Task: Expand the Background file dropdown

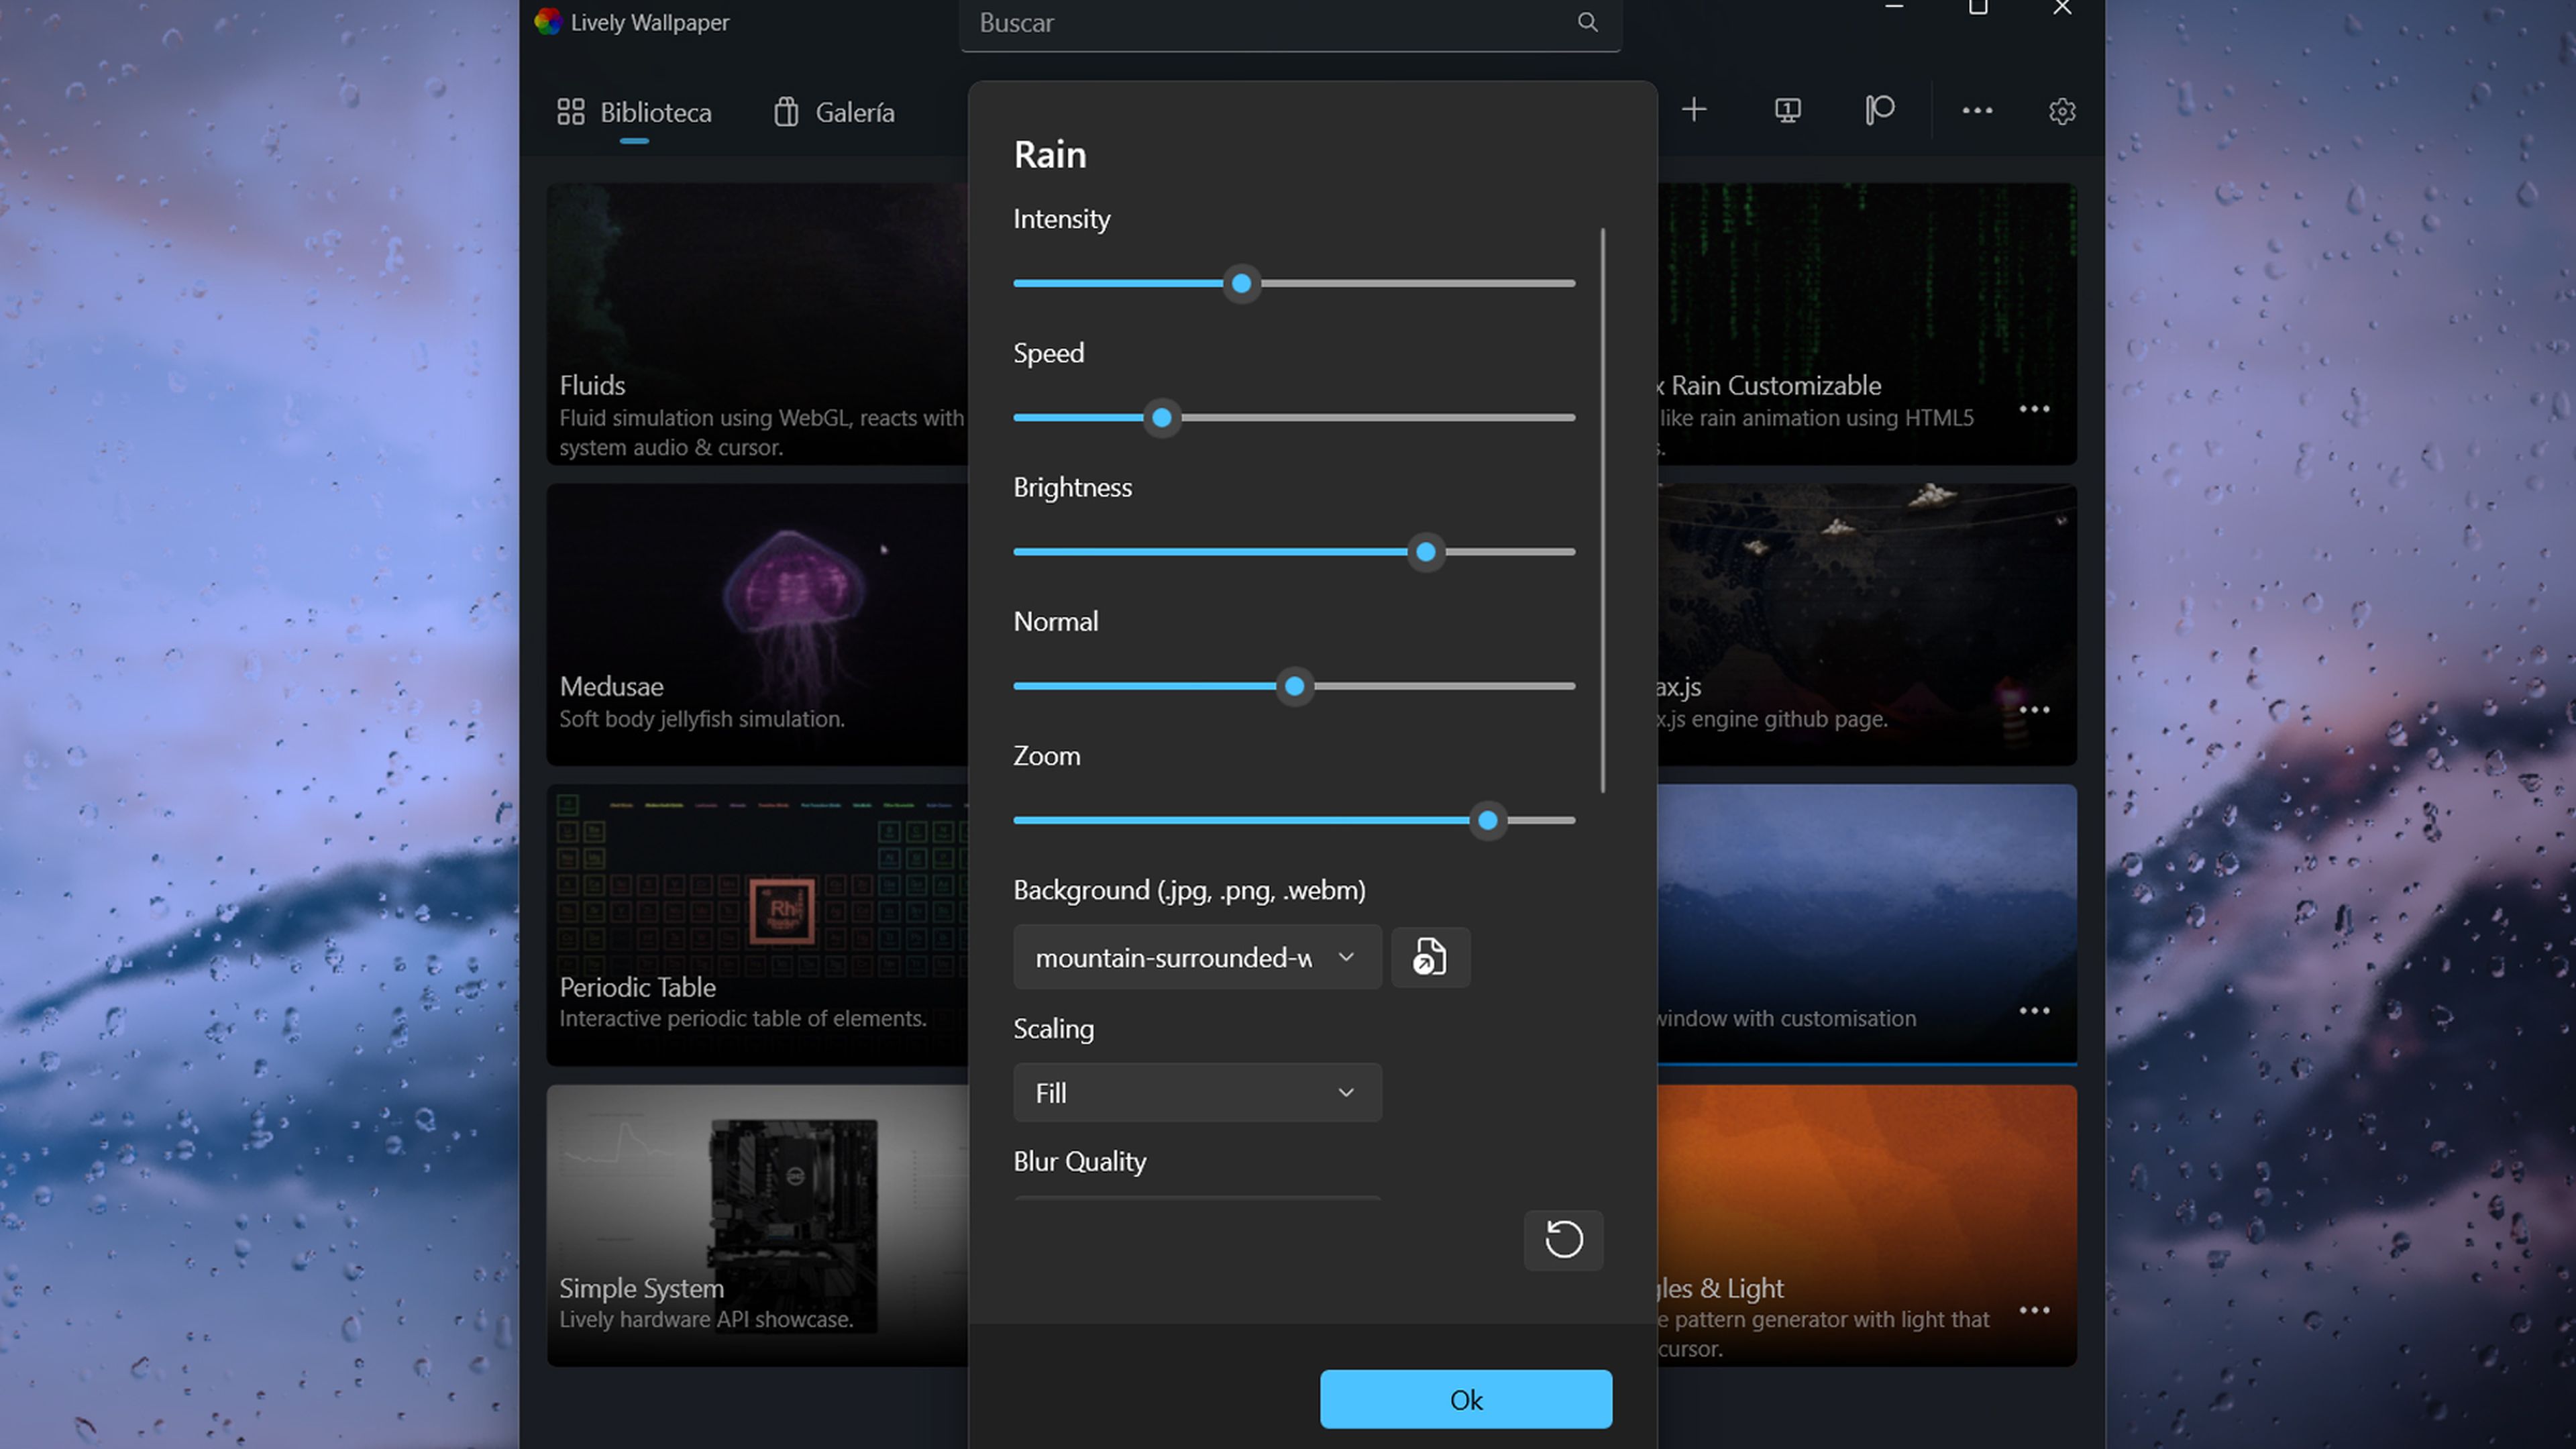Action: 1197,957
